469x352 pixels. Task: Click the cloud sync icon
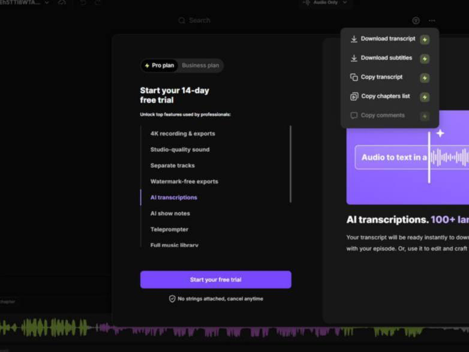point(62,3)
